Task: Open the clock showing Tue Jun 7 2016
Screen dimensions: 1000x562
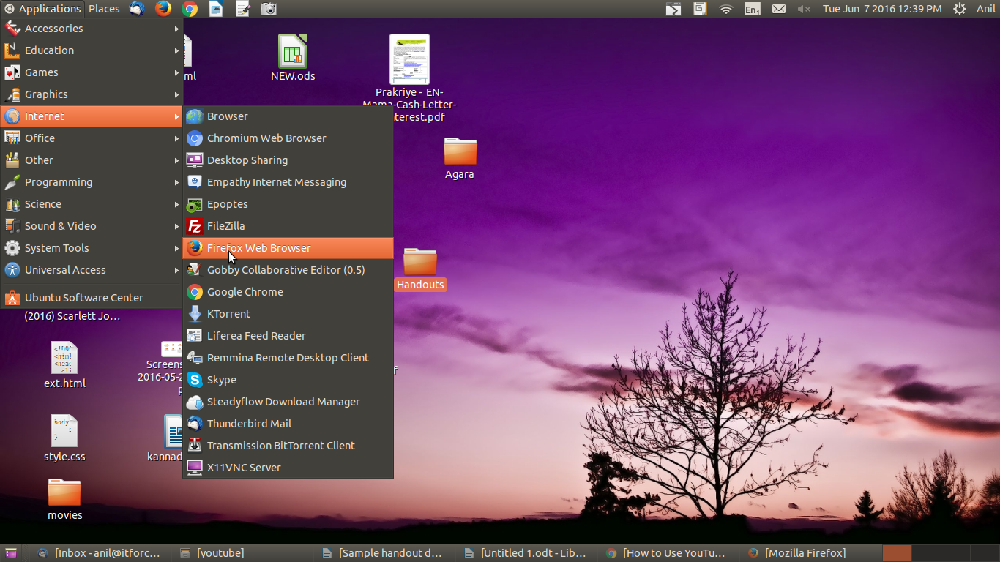Action: [882, 9]
